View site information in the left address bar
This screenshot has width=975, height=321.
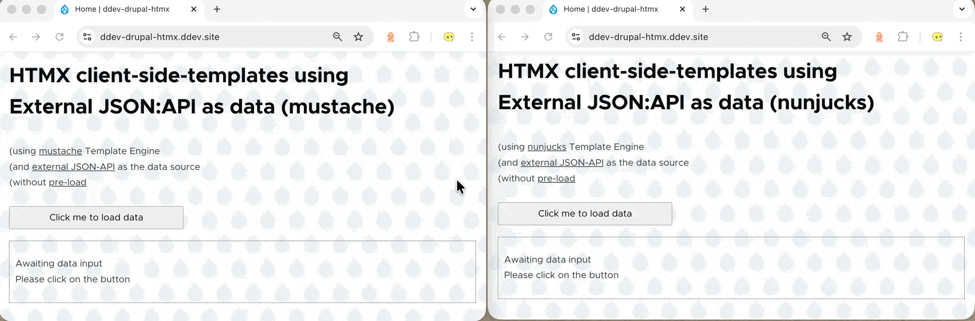(x=88, y=37)
